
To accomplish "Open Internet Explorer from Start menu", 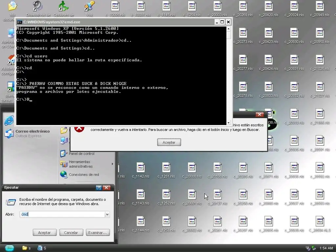I will click(9, 120).
